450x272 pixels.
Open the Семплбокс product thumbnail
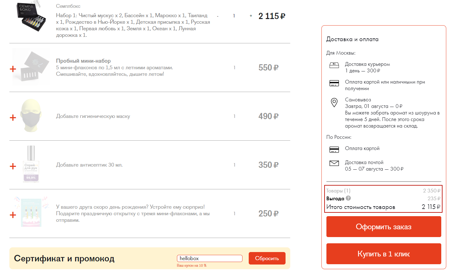point(31,17)
